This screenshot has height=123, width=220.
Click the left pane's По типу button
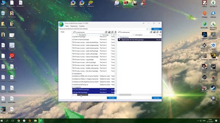click(112, 98)
